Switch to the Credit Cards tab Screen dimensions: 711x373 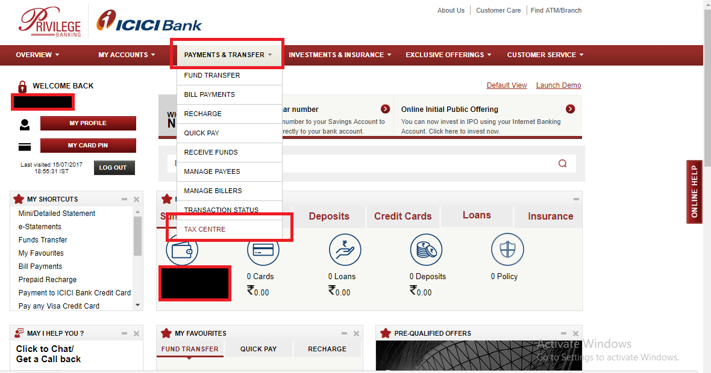[402, 217]
